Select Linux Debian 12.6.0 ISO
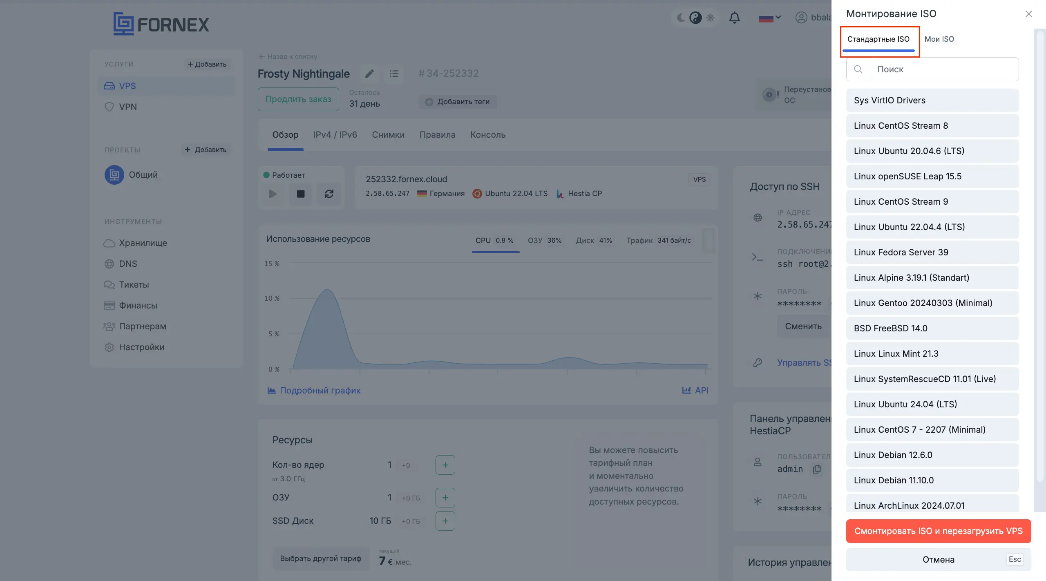 [932, 455]
